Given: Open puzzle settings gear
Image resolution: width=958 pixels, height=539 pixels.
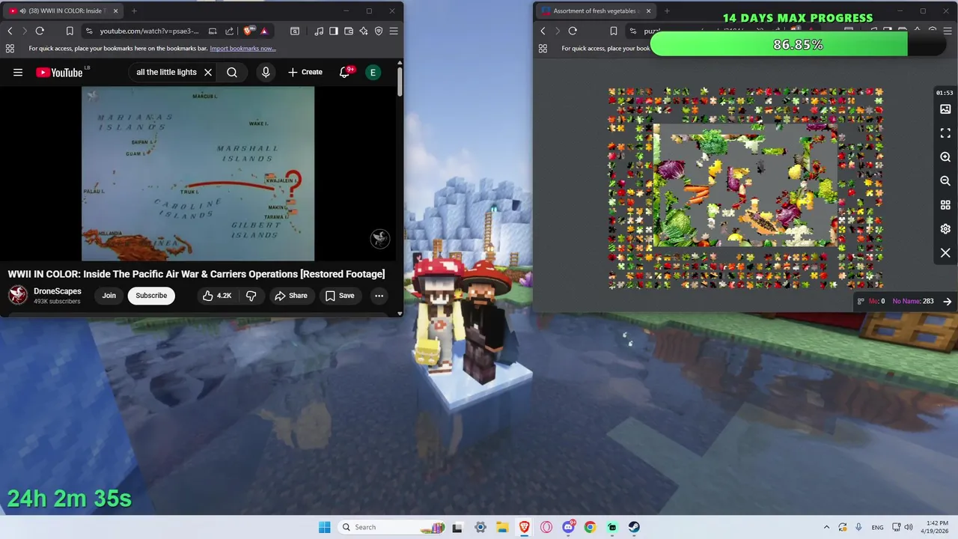Looking at the screenshot, I should [x=945, y=229].
